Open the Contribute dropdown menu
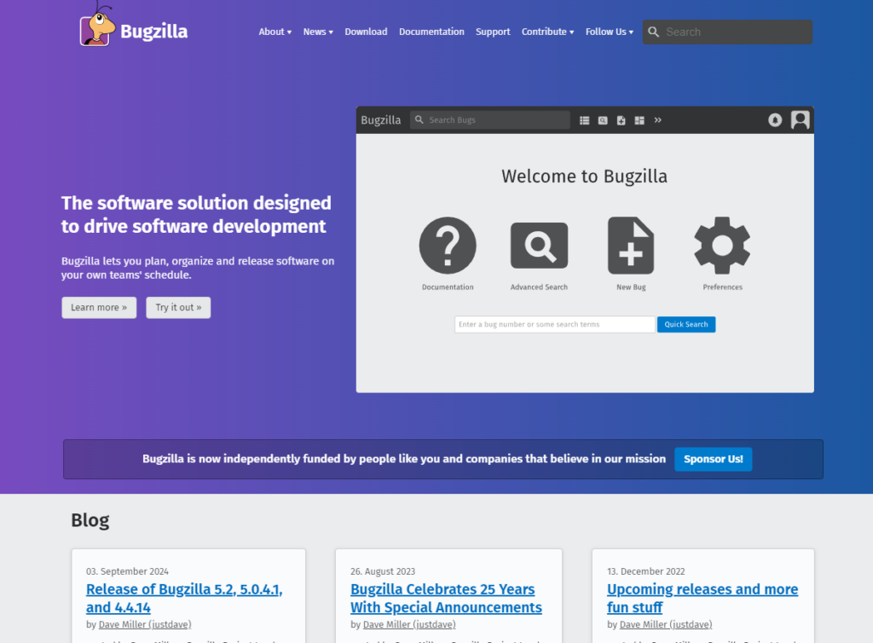This screenshot has width=873, height=643. (547, 32)
